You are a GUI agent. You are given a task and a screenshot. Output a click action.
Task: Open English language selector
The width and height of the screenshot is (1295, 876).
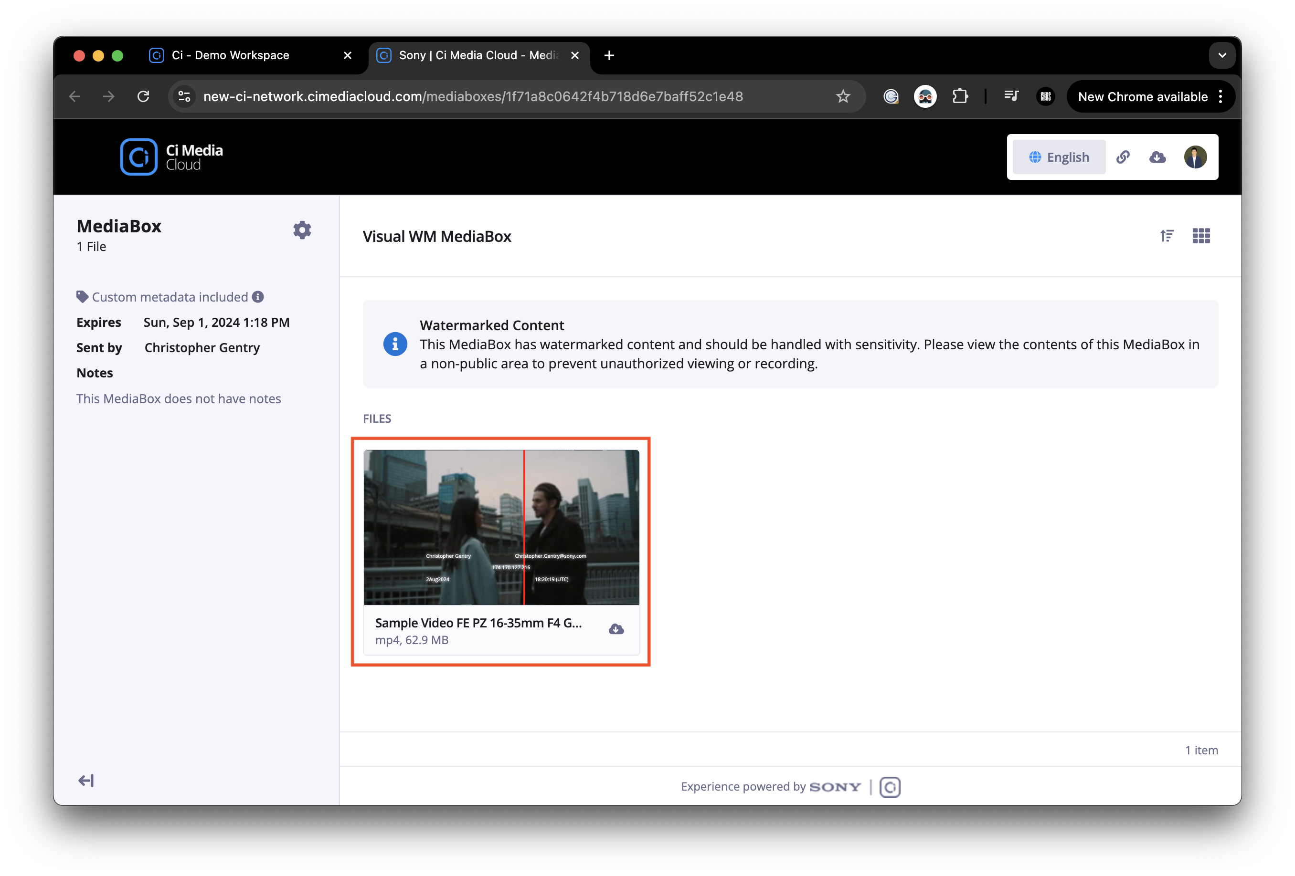1059,157
